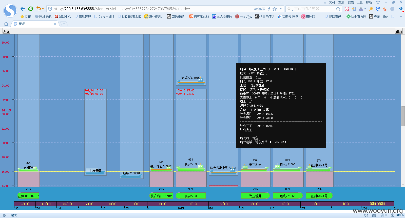This screenshot has width=405, height=218.
Task: Expand the screenshot tool dropdown arrow
Action: 365,9
